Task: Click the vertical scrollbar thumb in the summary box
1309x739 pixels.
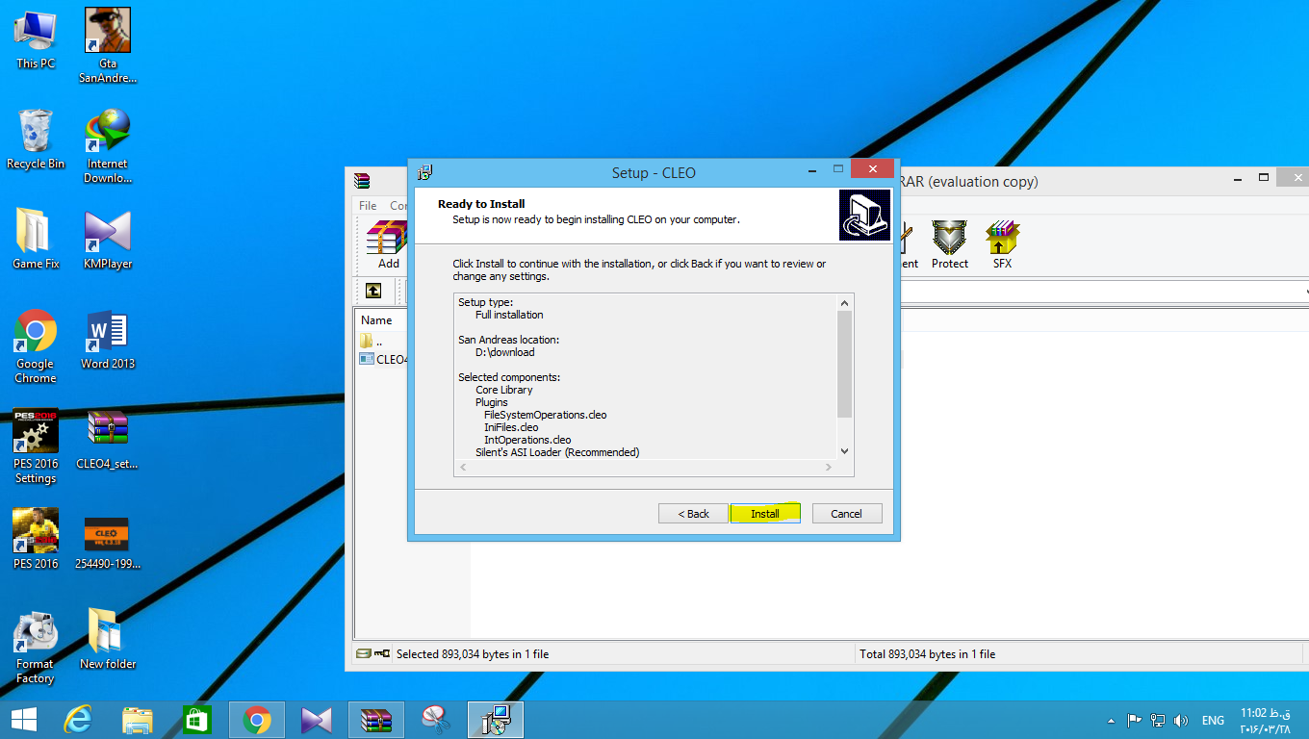Action: [844, 364]
